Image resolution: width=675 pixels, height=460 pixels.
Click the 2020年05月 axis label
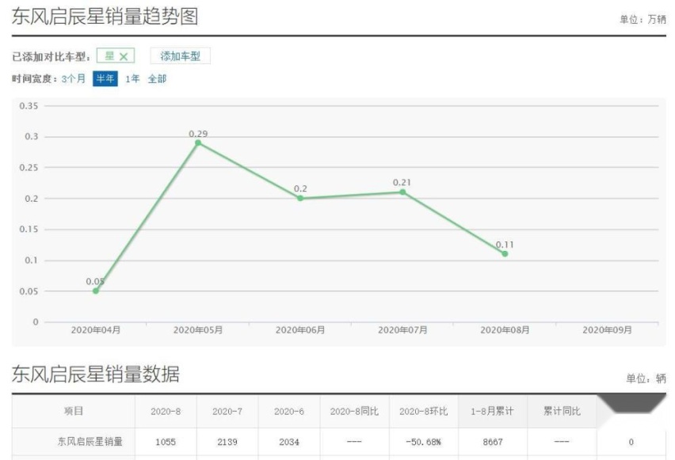[x=198, y=330]
